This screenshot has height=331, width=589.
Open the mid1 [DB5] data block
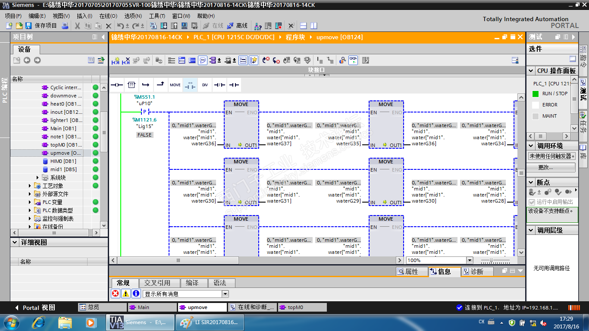tap(63, 169)
